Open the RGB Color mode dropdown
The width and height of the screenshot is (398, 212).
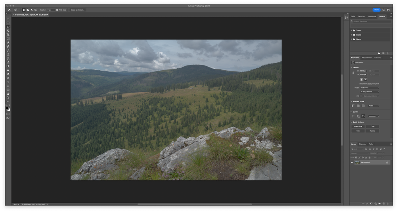coord(370,88)
